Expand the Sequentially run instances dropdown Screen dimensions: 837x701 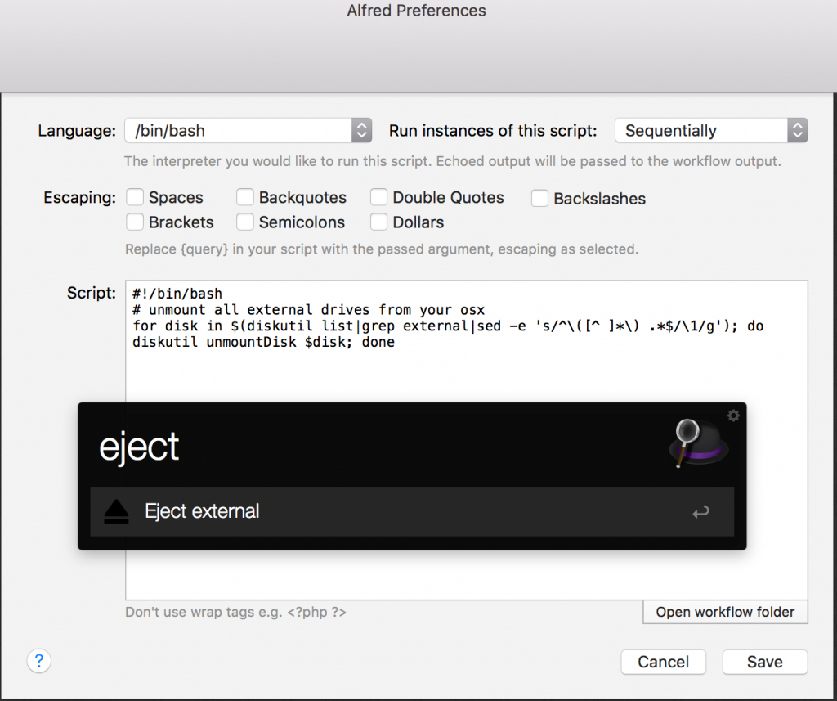pyautogui.click(x=711, y=130)
